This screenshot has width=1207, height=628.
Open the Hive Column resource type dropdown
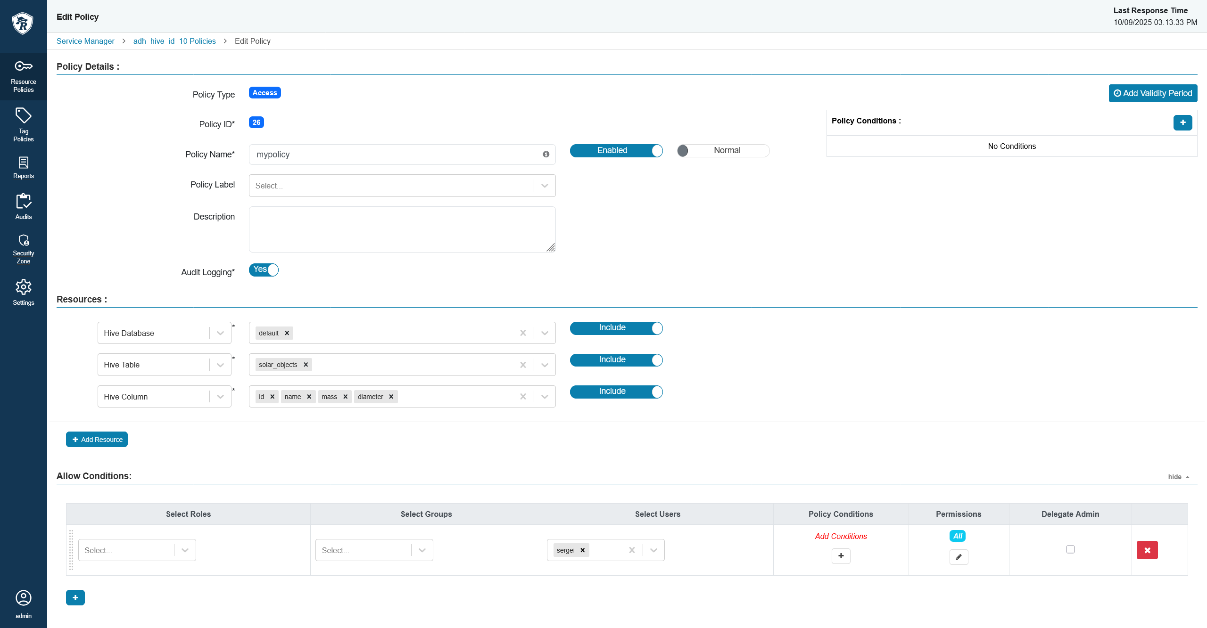point(220,397)
